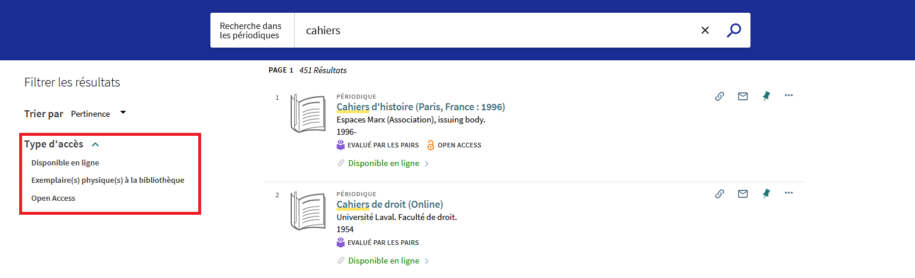Click the search magnifier icon
The height and width of the screenshot is (278, 915).
[x=734, y=30]
